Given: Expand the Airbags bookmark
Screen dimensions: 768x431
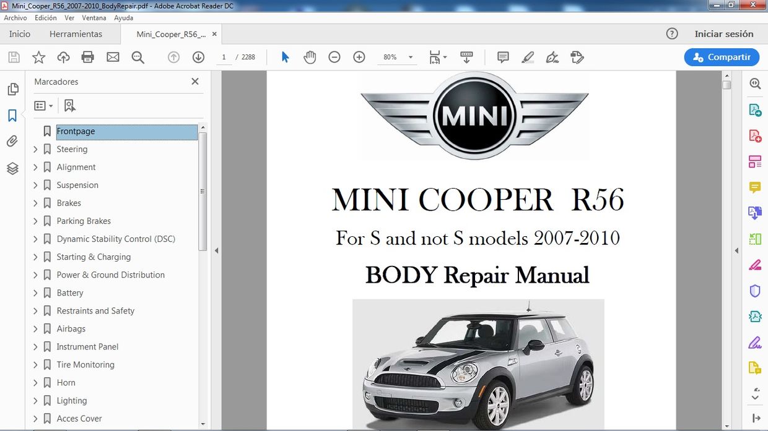Looking at the screenshot, I should pos(36,328).
